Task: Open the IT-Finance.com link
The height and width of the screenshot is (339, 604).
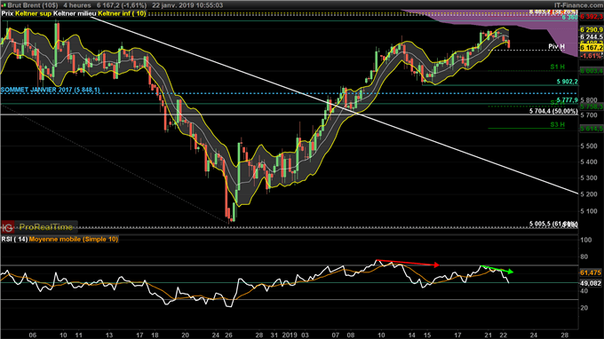Action: [578, 5]
